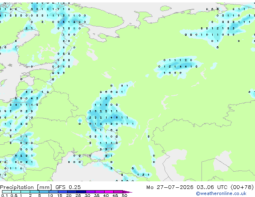Click the 15–20 mm legend color swatch
The image size is (255, 197).
point(63,192)
